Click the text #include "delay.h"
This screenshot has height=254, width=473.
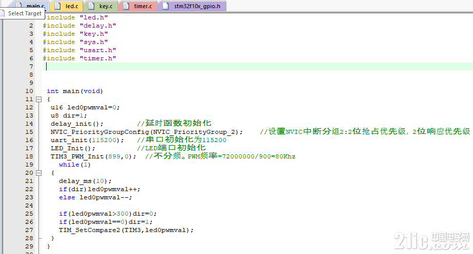79,26
